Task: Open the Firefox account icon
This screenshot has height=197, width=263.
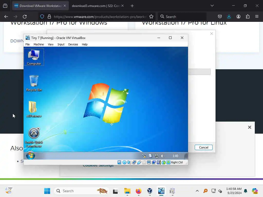Action: [238, 17]
